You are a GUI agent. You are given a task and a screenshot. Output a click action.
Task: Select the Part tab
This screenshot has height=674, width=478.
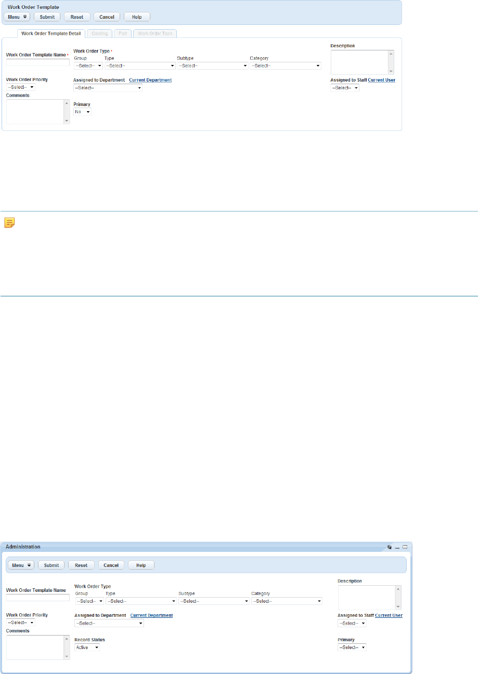click(122, 34)
